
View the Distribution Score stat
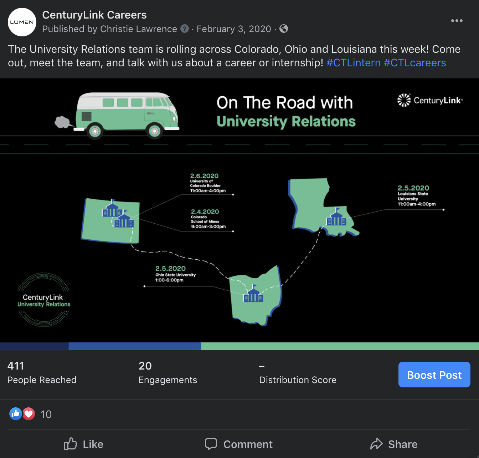pos(298,373)
